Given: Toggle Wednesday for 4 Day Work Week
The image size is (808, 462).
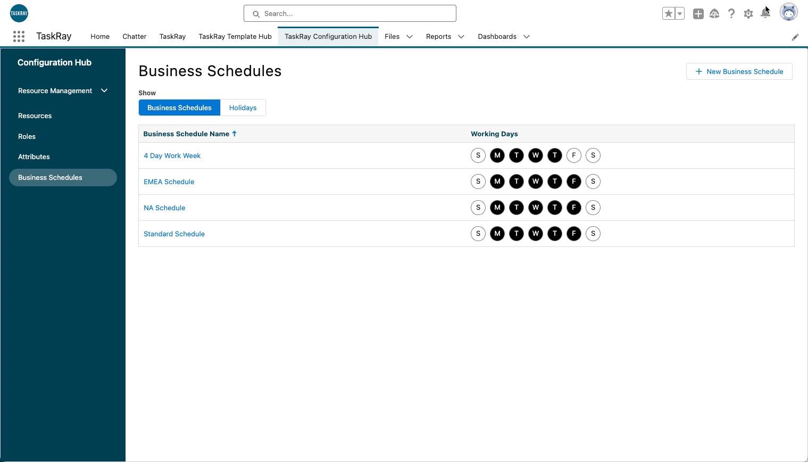Looking at the screenshot, I should 536,155.
